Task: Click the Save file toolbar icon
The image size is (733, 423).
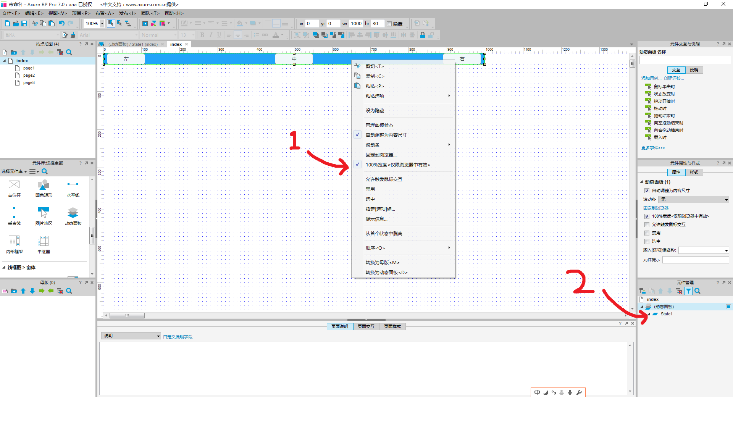Action: (24, 24)
